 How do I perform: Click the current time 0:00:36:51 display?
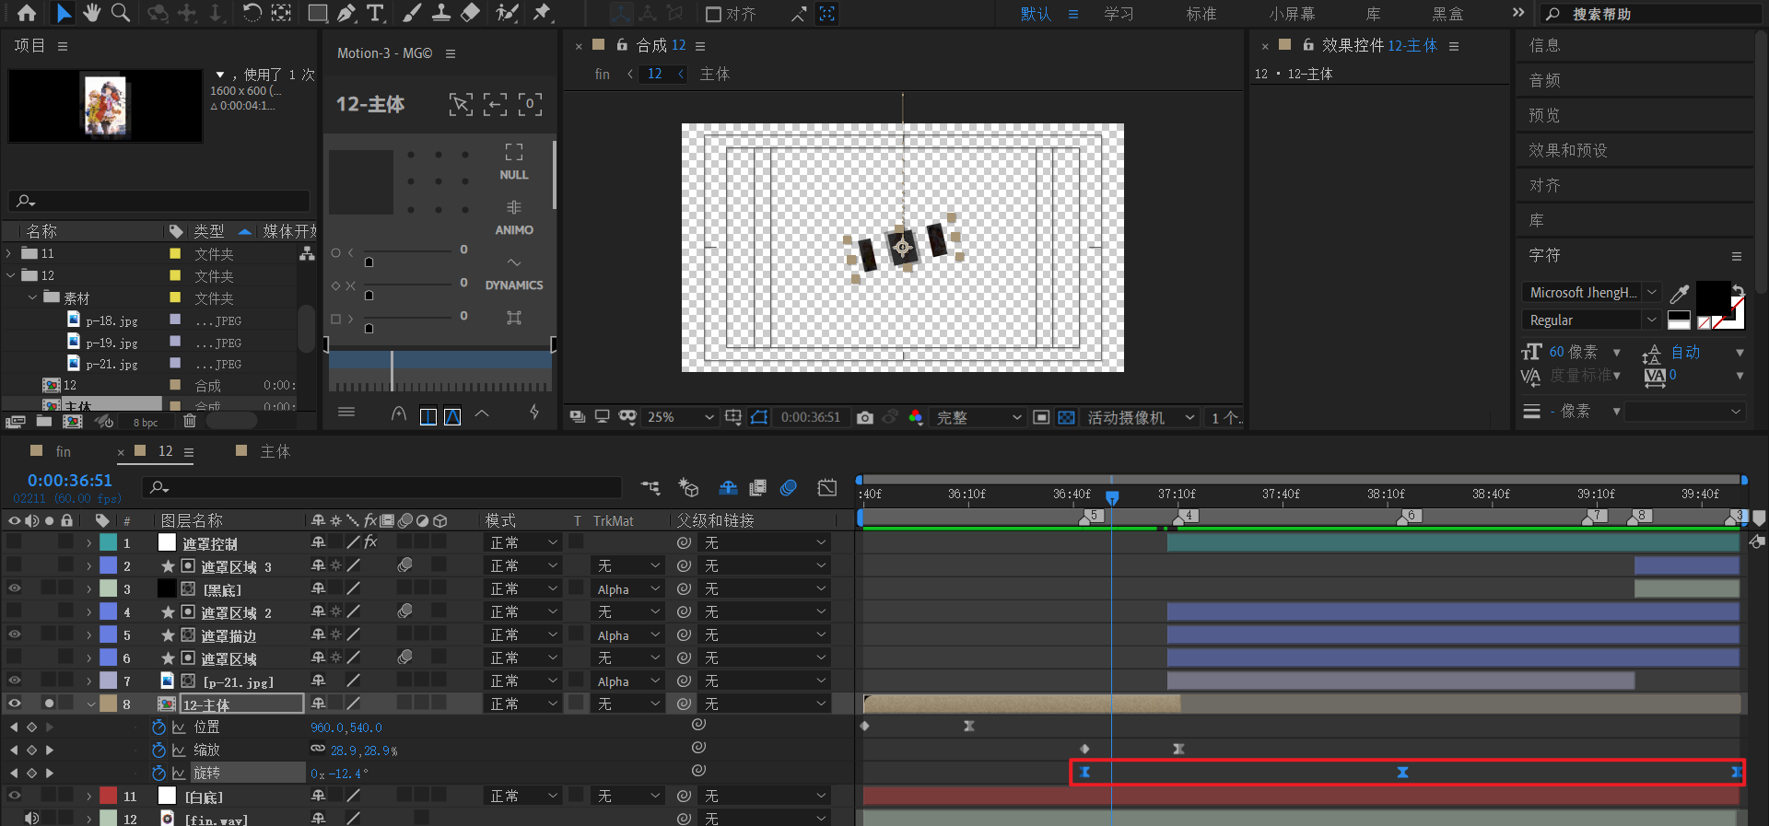tap(69, 480)
